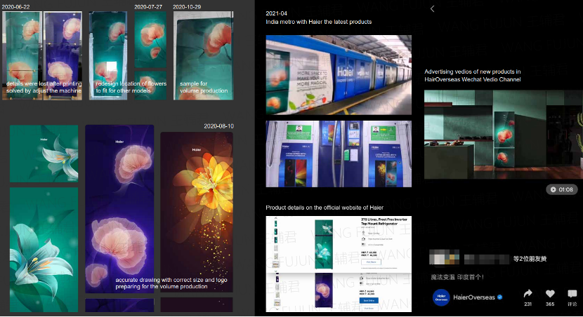This screenshot has width=583, height=317.
Task: Open the HaierOverseas round avatar
Action: (441, 297)
